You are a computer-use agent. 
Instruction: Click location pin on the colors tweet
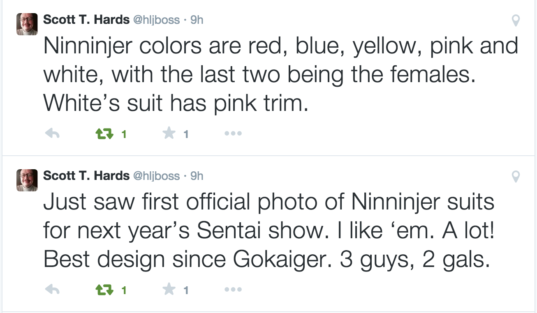(516, 21)
